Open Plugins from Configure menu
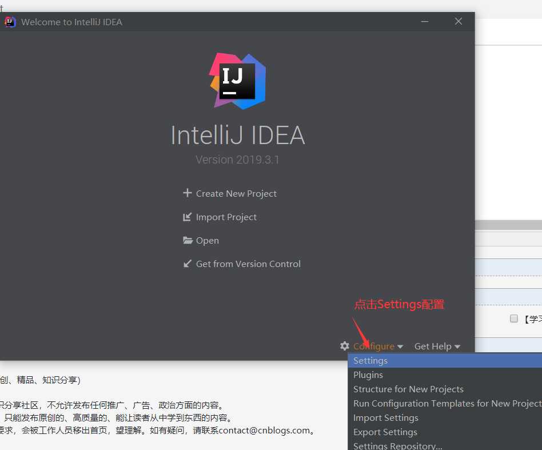The height and width of the screenshot is (450, 542). [x=445, y=375]
